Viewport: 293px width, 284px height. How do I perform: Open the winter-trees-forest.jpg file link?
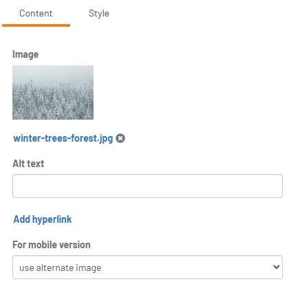click(63, 138)
